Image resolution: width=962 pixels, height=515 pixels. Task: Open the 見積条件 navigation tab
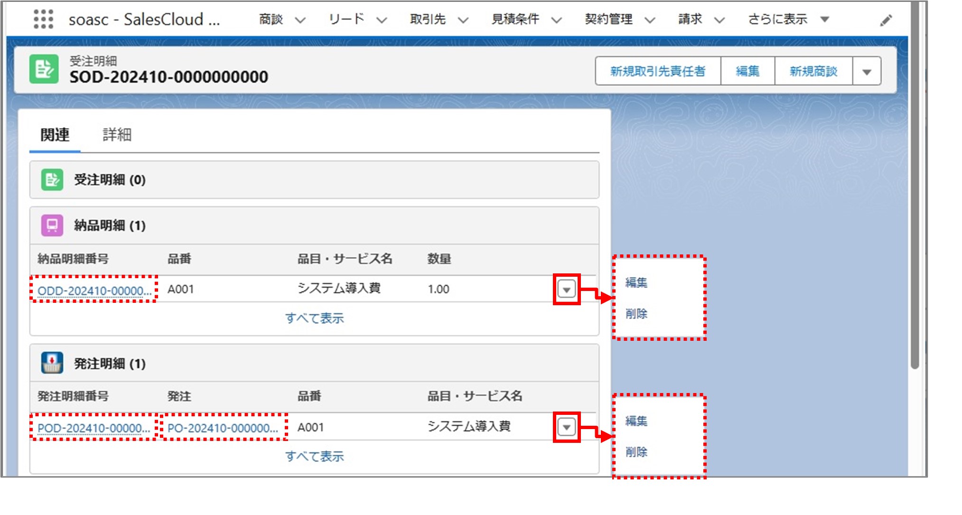[515, 19]
